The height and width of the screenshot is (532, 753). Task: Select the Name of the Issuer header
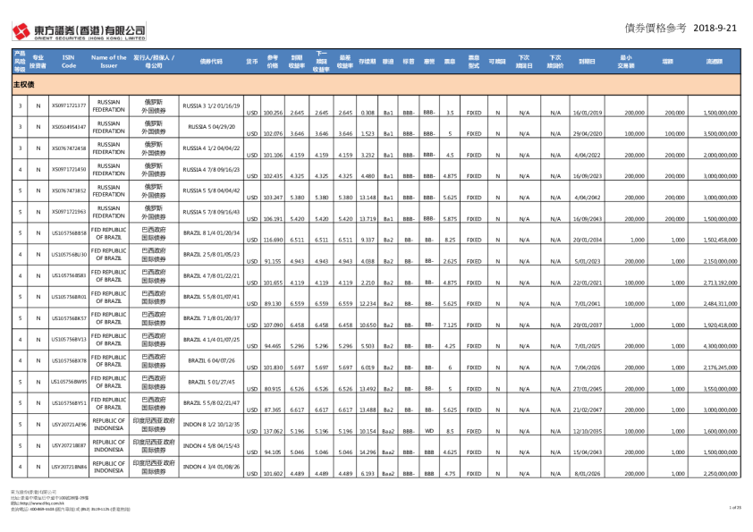(109, 62)
